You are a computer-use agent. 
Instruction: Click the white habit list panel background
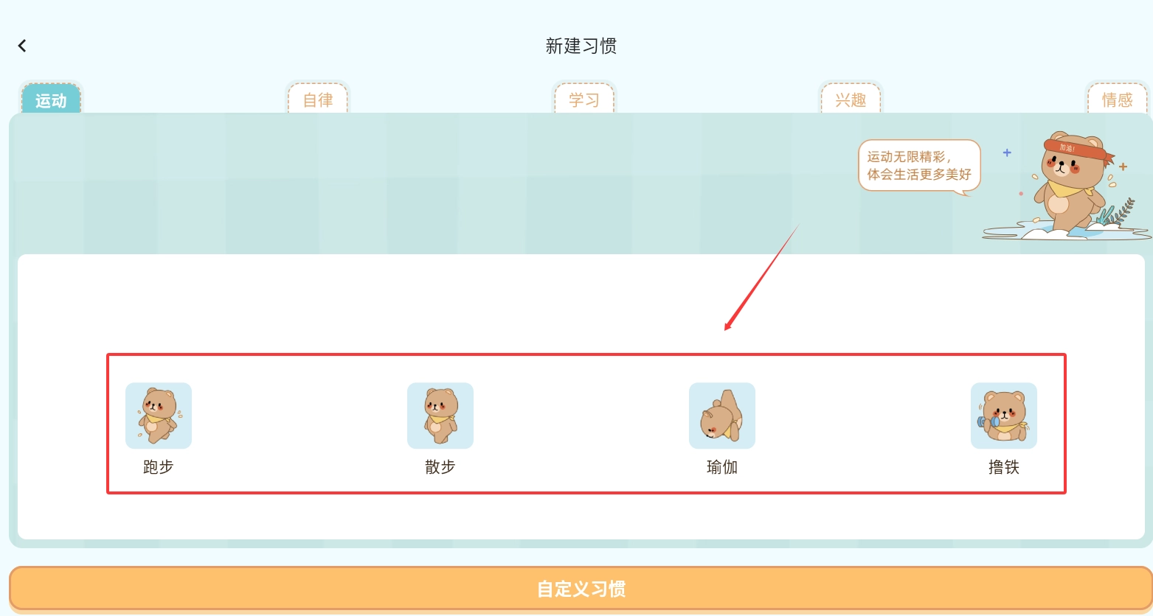click(x=581, y=396)
